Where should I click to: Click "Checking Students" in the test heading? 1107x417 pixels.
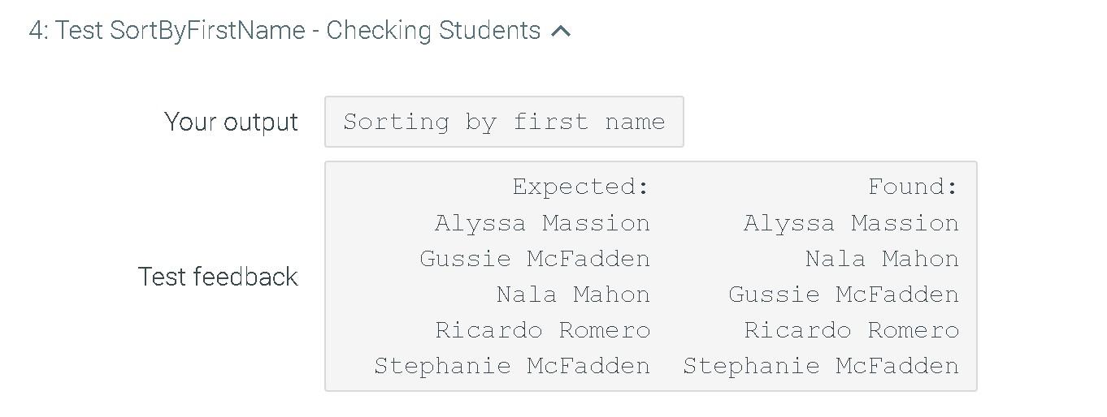[433, 31]
